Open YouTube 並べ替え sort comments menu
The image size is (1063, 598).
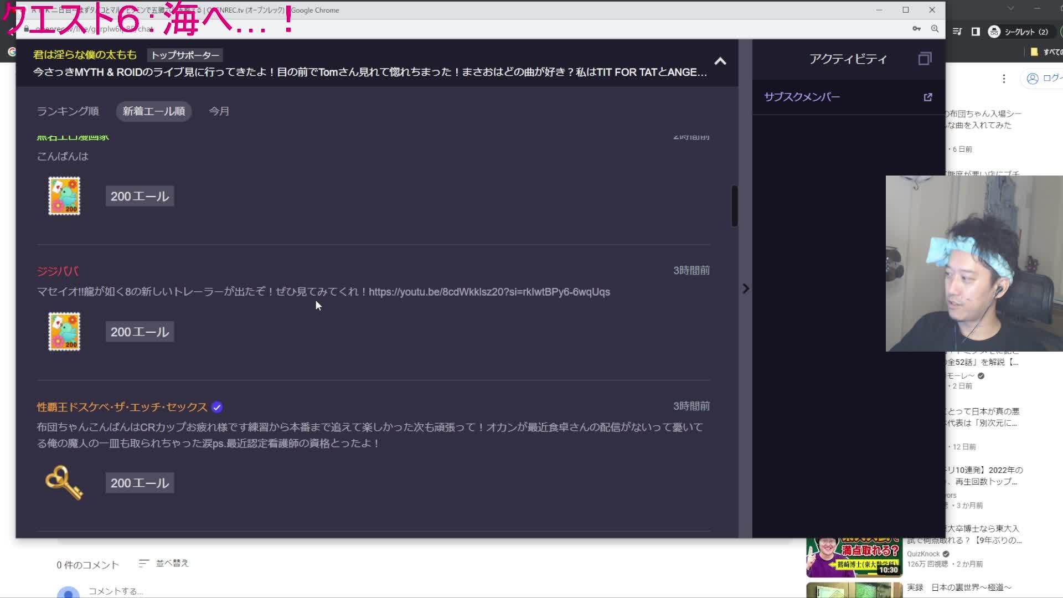coord(163,563)
